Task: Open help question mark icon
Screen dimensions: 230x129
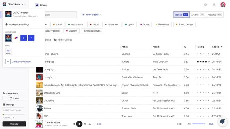Action: pyautogui.click(x=205, y=5)
